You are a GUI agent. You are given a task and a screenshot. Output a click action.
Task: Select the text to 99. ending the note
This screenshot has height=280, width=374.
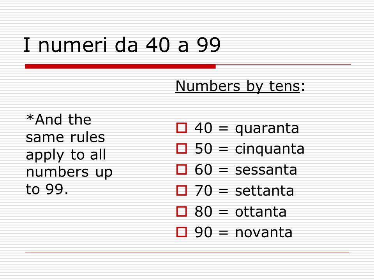tap(47, 189)
